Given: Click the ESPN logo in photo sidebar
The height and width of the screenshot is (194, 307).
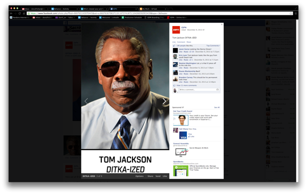Looking at the screenshot, I should point(176,30).
